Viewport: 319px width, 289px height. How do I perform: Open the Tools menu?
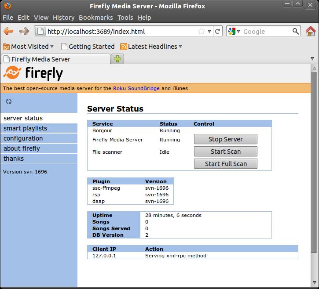click(125, 18)
